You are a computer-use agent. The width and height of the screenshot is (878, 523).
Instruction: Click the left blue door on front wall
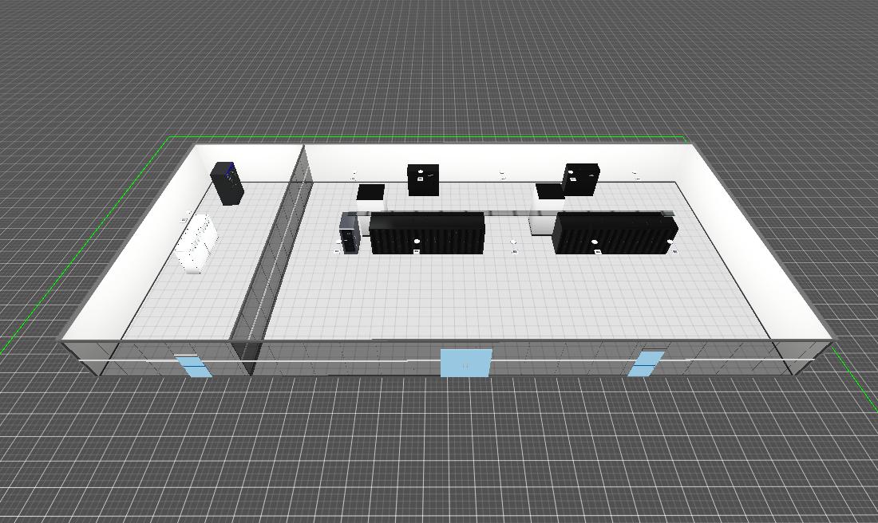coord(195,367)
